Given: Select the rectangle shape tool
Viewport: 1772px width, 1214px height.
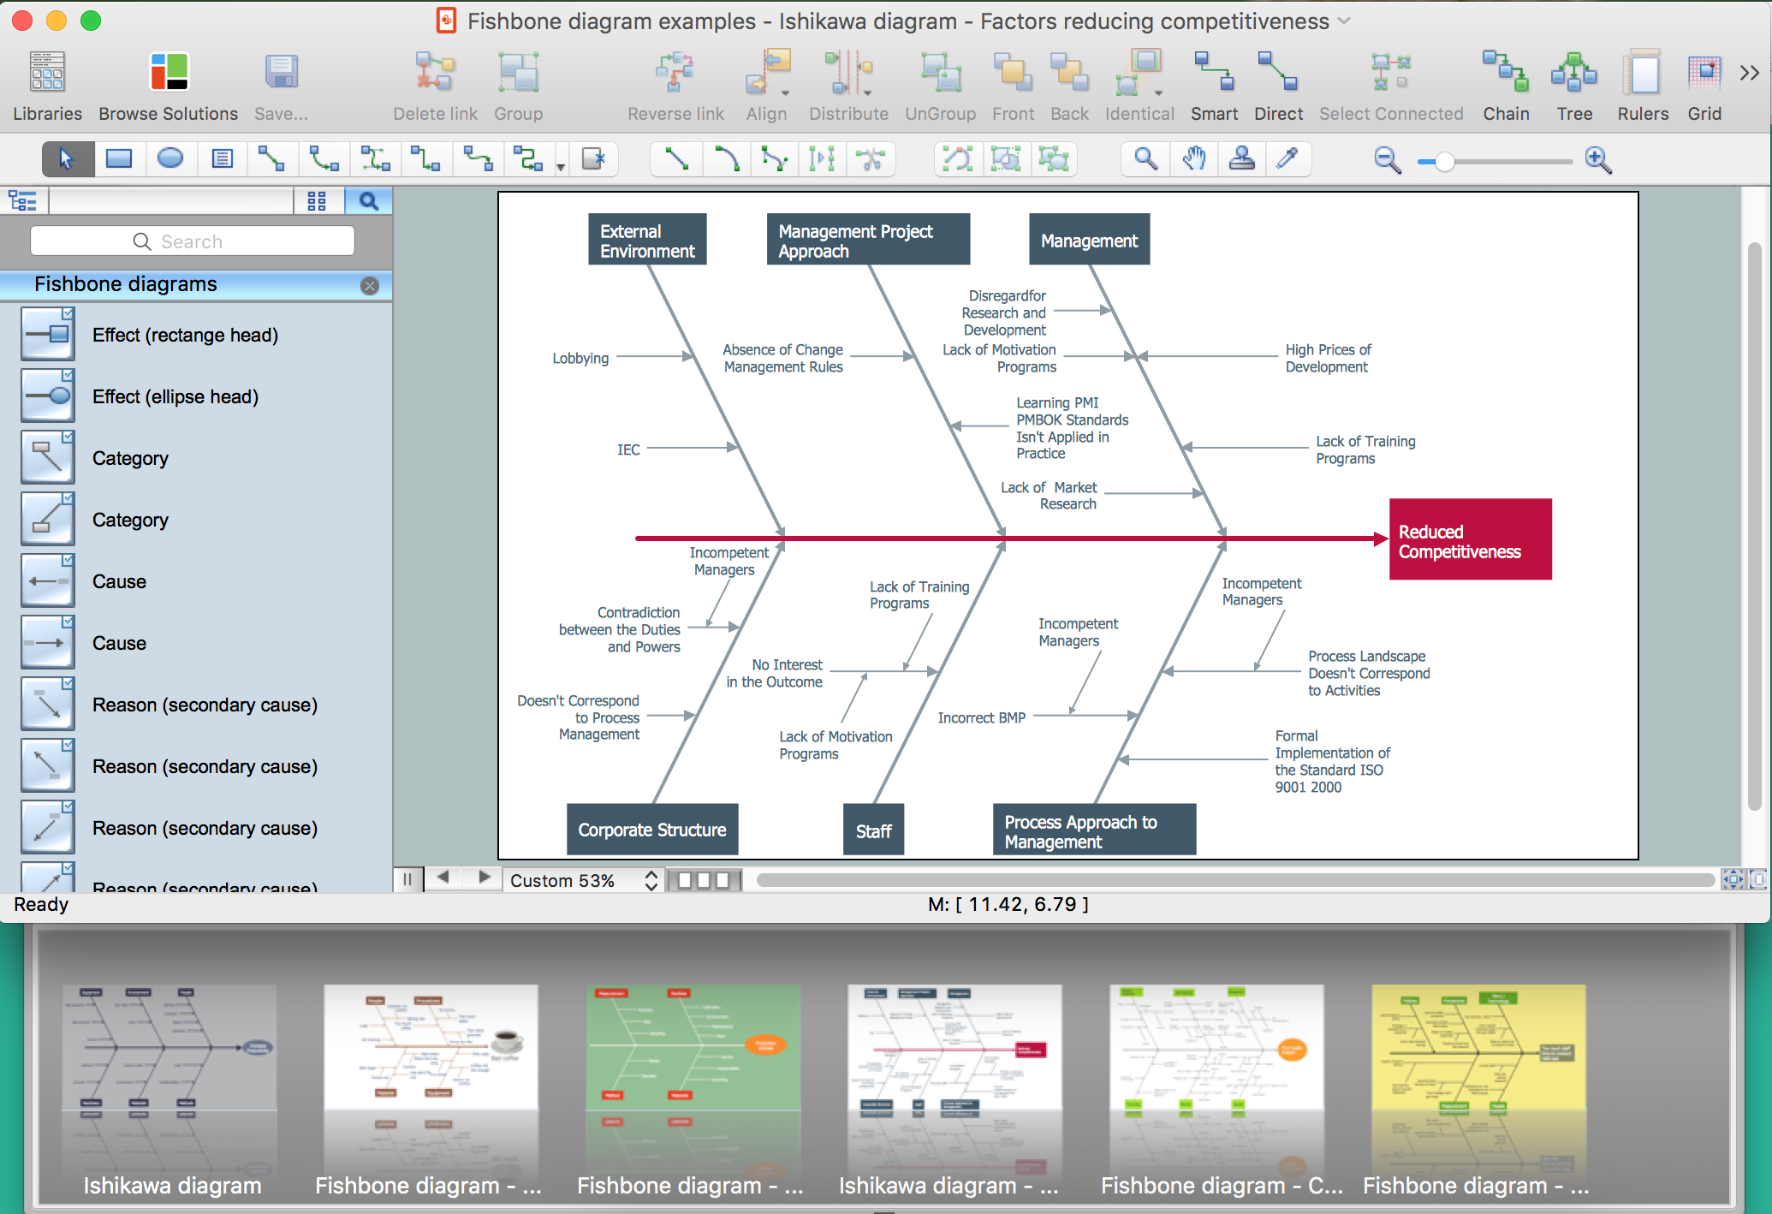Looking at the screenshot, I should point(119,159).
